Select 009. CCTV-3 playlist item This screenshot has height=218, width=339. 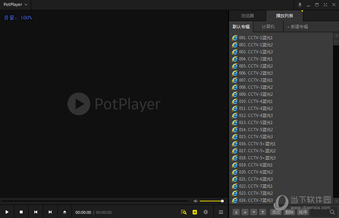[x=281, y=94]
